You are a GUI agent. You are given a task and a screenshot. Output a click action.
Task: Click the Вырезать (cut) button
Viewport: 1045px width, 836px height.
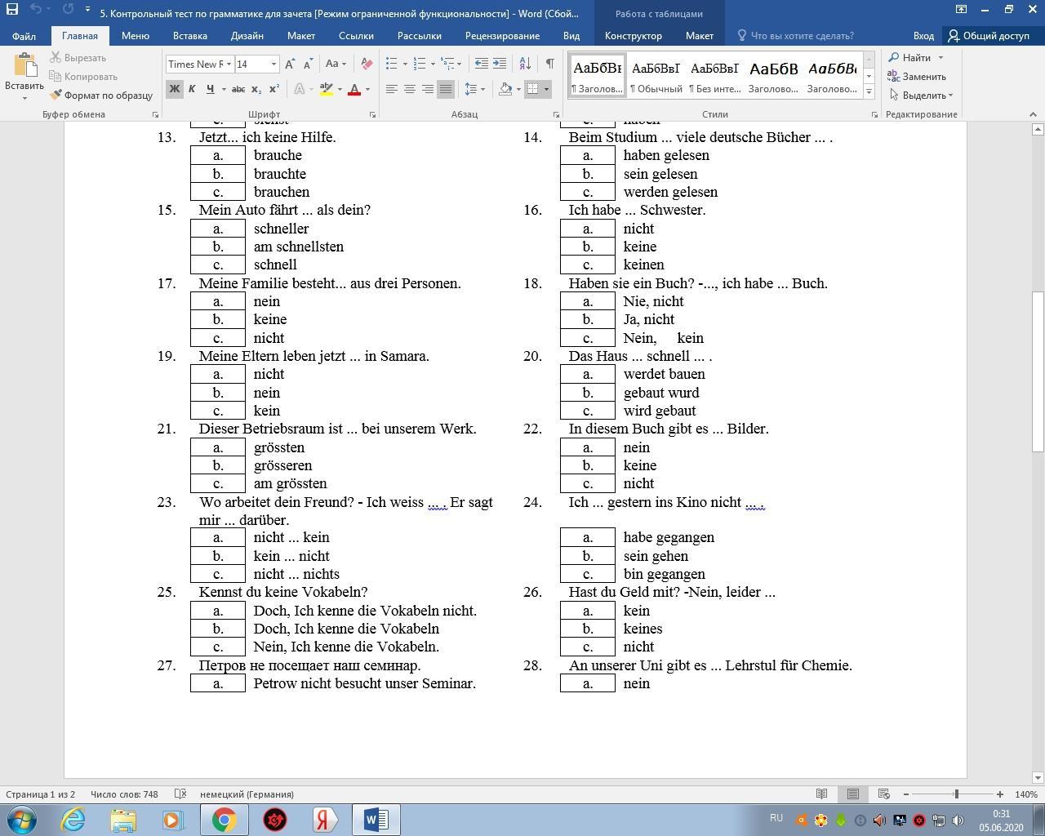(78, 58)
